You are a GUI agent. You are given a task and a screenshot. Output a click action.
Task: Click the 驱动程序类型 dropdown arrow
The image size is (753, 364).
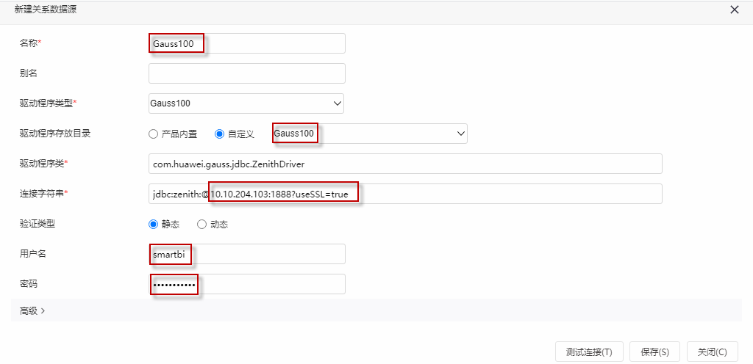tap(337, 103)
